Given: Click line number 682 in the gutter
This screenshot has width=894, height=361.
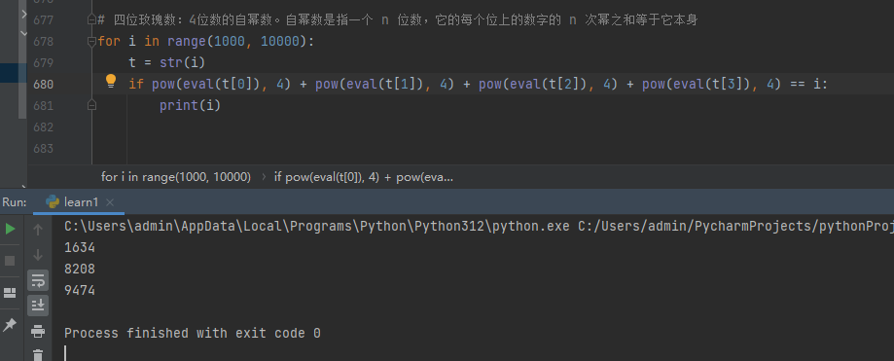Looking at the screenshot, I should [x=44, y=127].
